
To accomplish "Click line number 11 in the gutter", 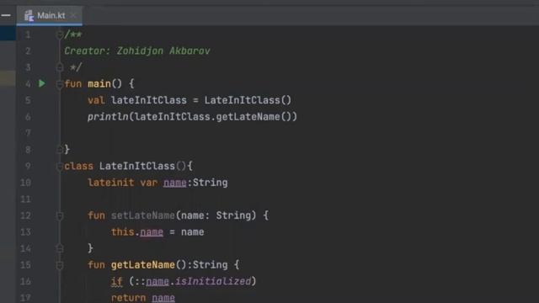I will (x=26, y=199).
